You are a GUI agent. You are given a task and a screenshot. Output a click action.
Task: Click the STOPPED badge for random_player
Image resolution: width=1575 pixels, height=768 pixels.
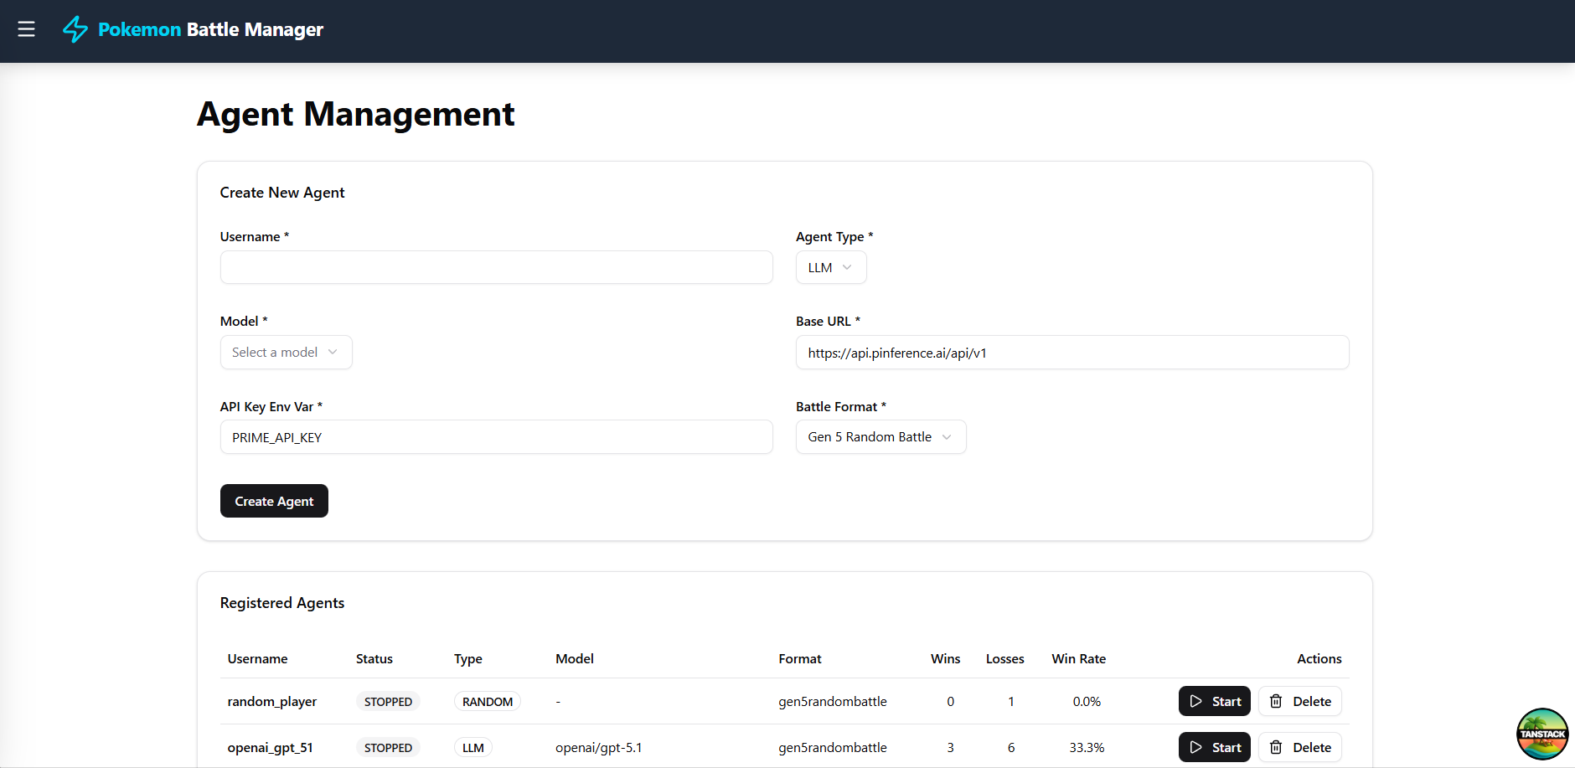(x=388, y=702)
